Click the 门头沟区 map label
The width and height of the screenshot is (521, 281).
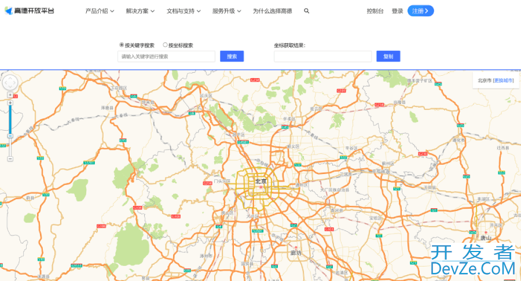click(x=222, y=181)
